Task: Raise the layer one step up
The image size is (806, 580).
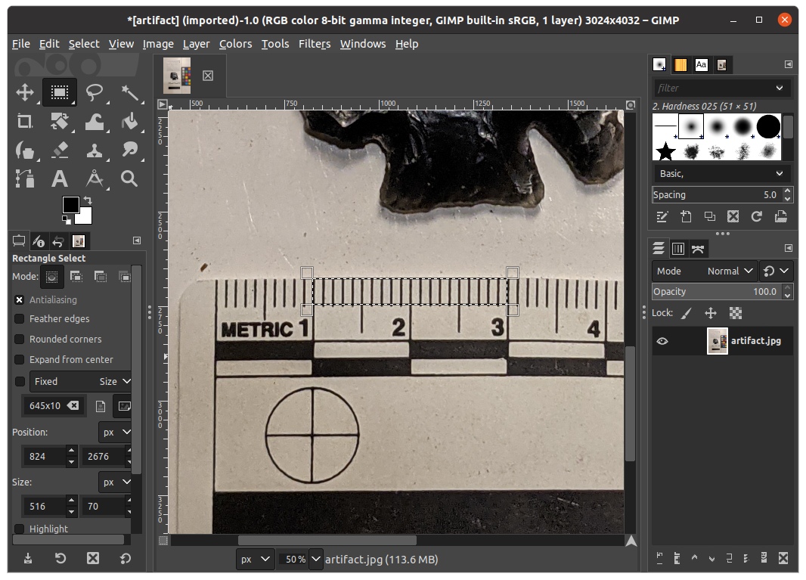Action: pos(694,558)
